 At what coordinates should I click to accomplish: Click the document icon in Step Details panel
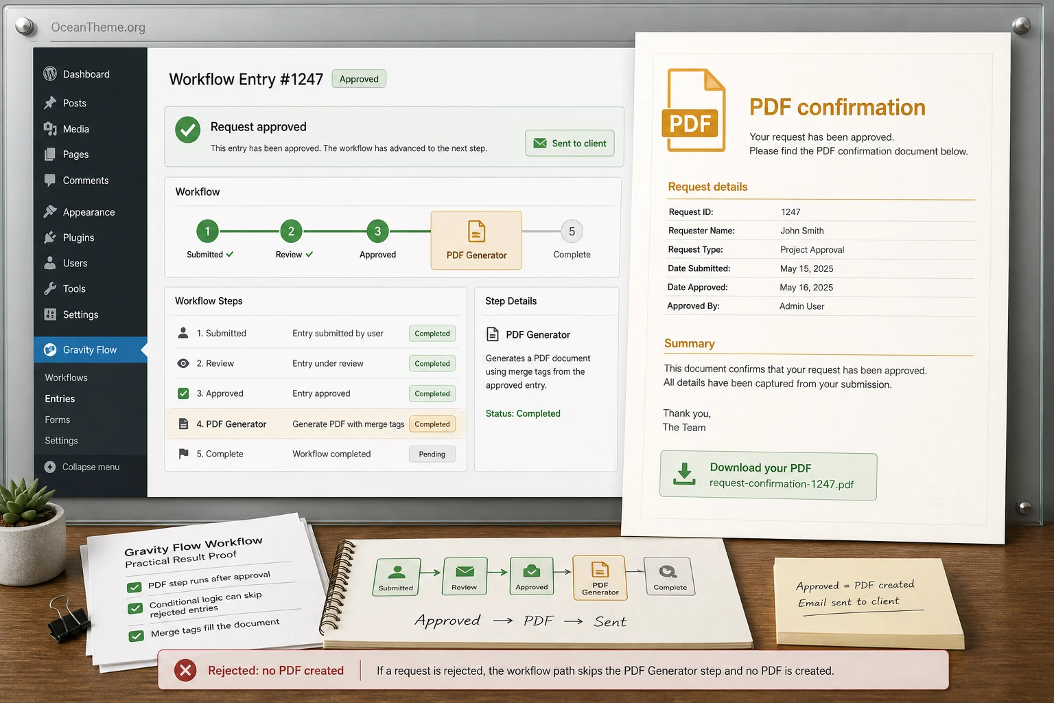pos(493,334)
